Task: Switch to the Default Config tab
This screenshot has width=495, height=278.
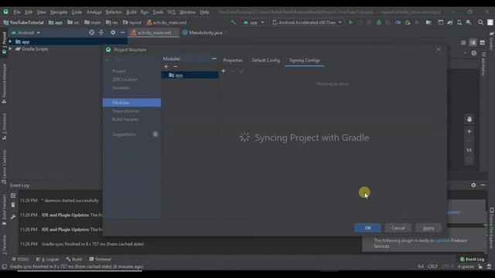Action: pos(266,60)
